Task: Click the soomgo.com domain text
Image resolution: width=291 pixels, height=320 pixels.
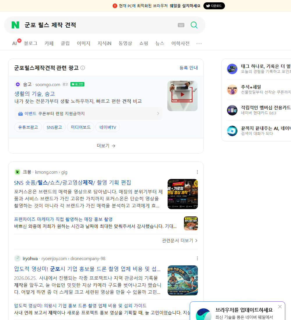Action: point(48,84)
